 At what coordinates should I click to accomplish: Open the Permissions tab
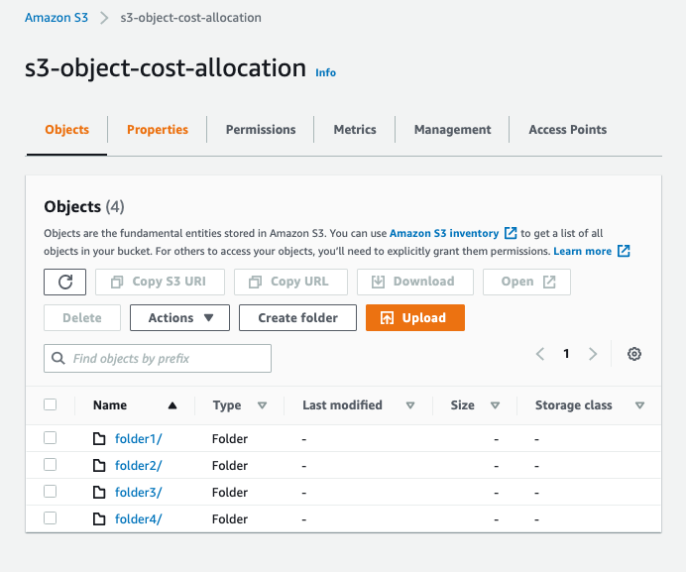[261, 130]
